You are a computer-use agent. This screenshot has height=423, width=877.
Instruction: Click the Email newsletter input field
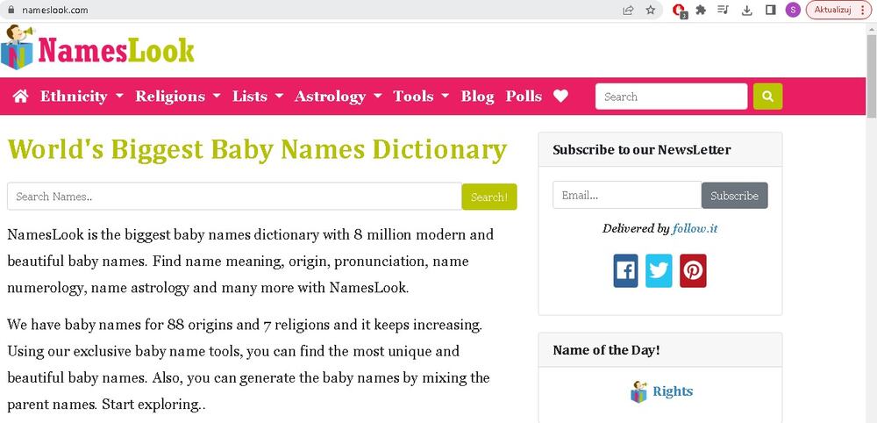(626, 195)
